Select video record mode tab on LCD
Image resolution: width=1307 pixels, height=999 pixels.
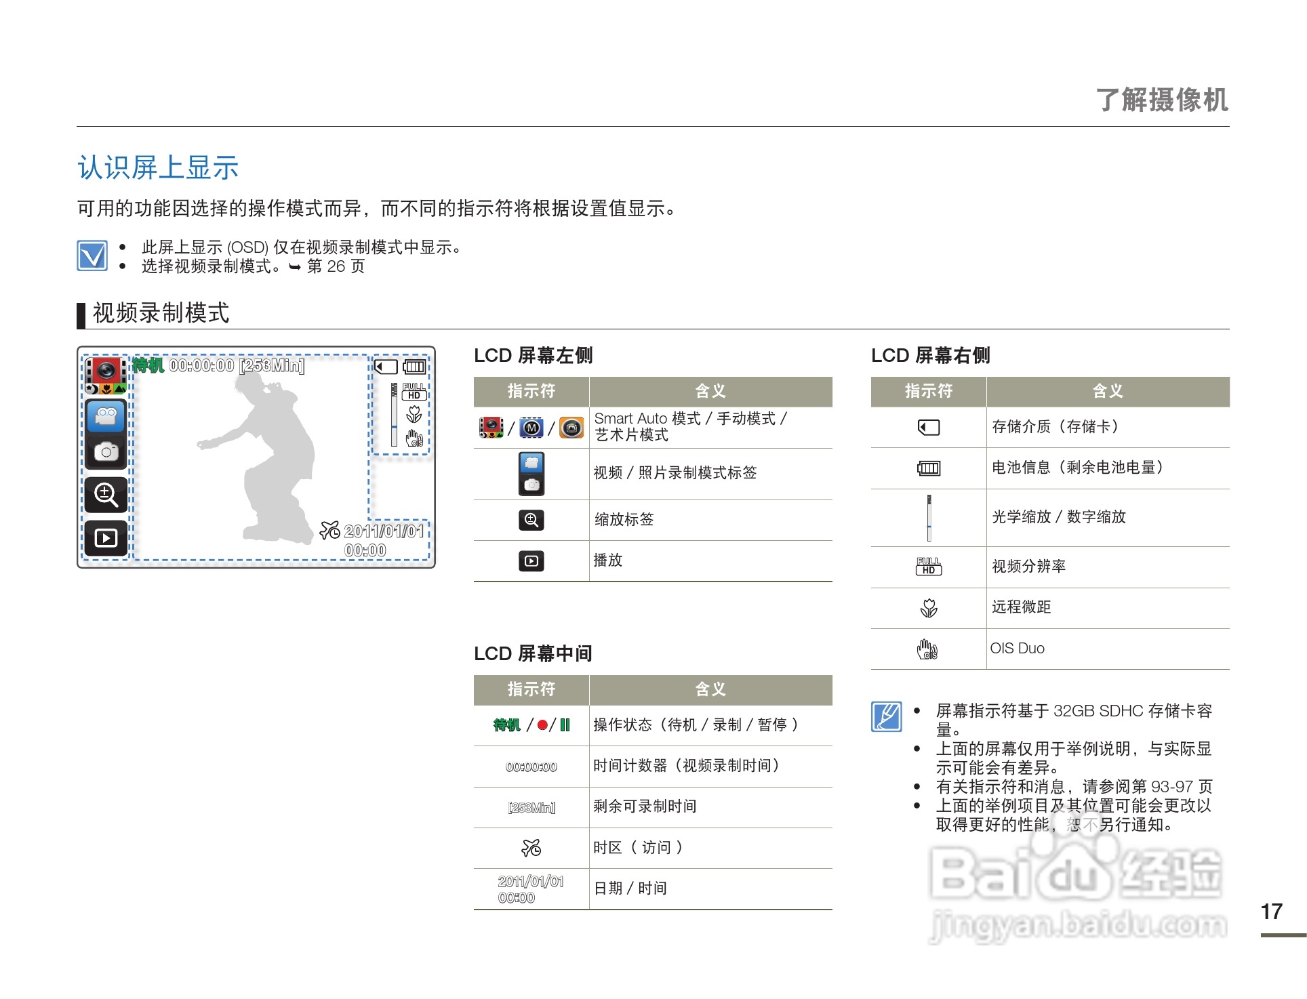(x=106, y=416)
